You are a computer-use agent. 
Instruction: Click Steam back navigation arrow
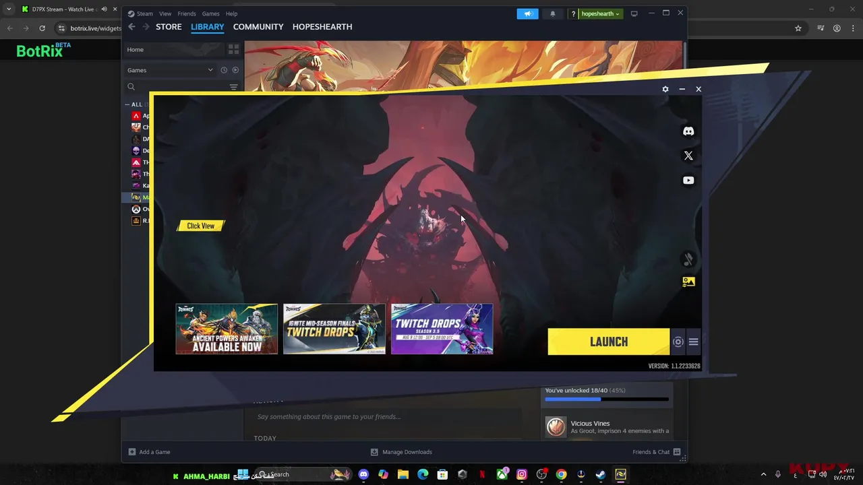point(131,27)
